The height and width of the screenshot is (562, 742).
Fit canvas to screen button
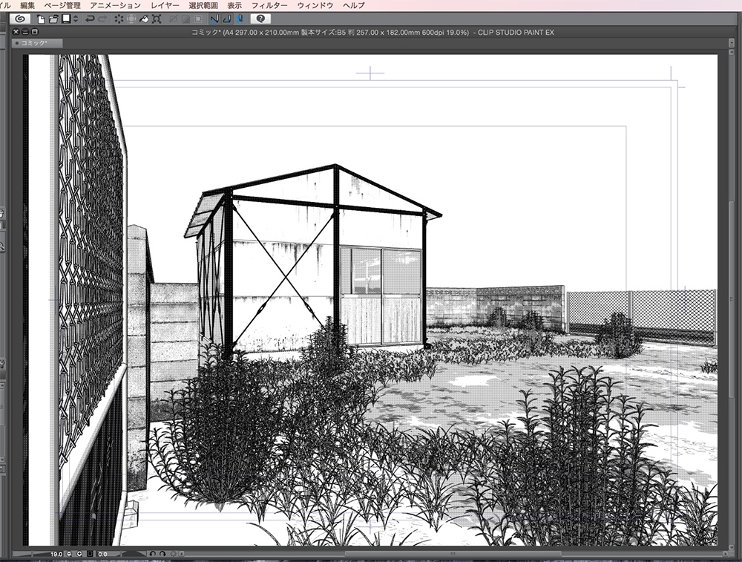(90, 554)
